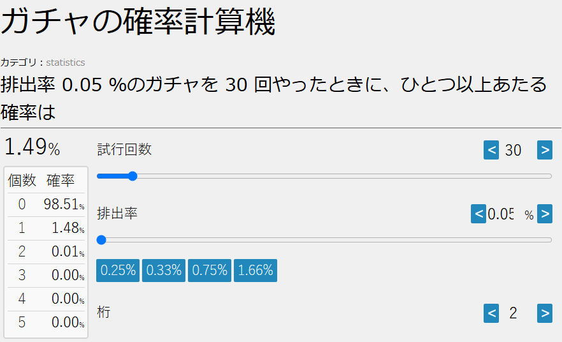Screen dimensions: 562x342
Task: Select the row showing 1.48% probability
Action: [x=46, y=228]
